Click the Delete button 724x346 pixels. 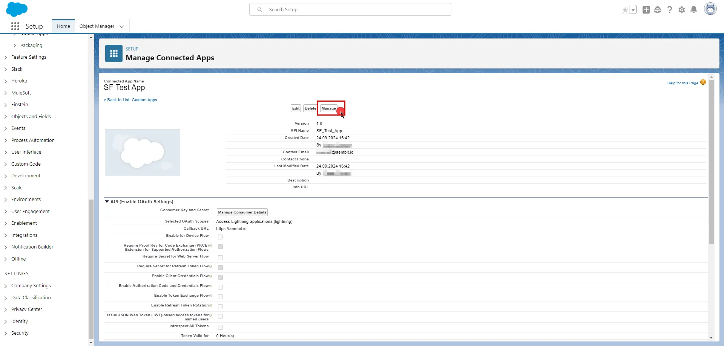click(310, 108)
